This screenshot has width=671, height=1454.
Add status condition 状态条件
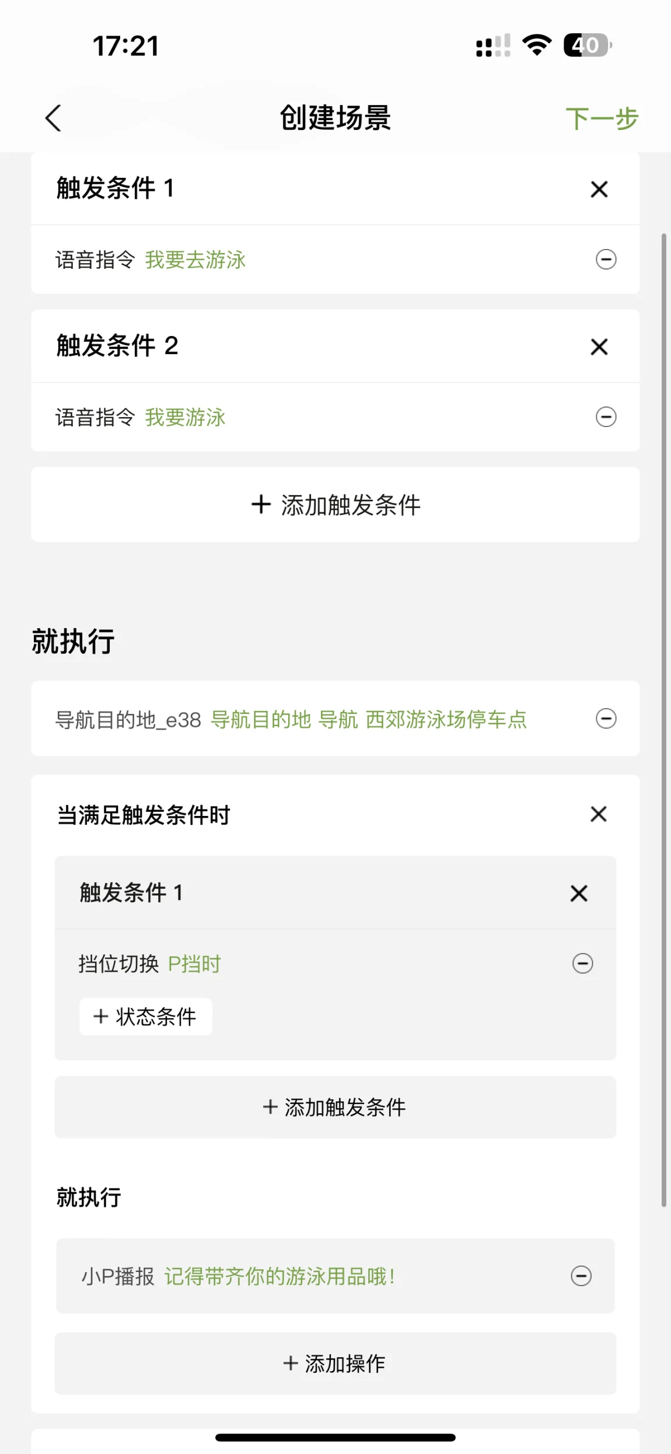(145, 1017)
